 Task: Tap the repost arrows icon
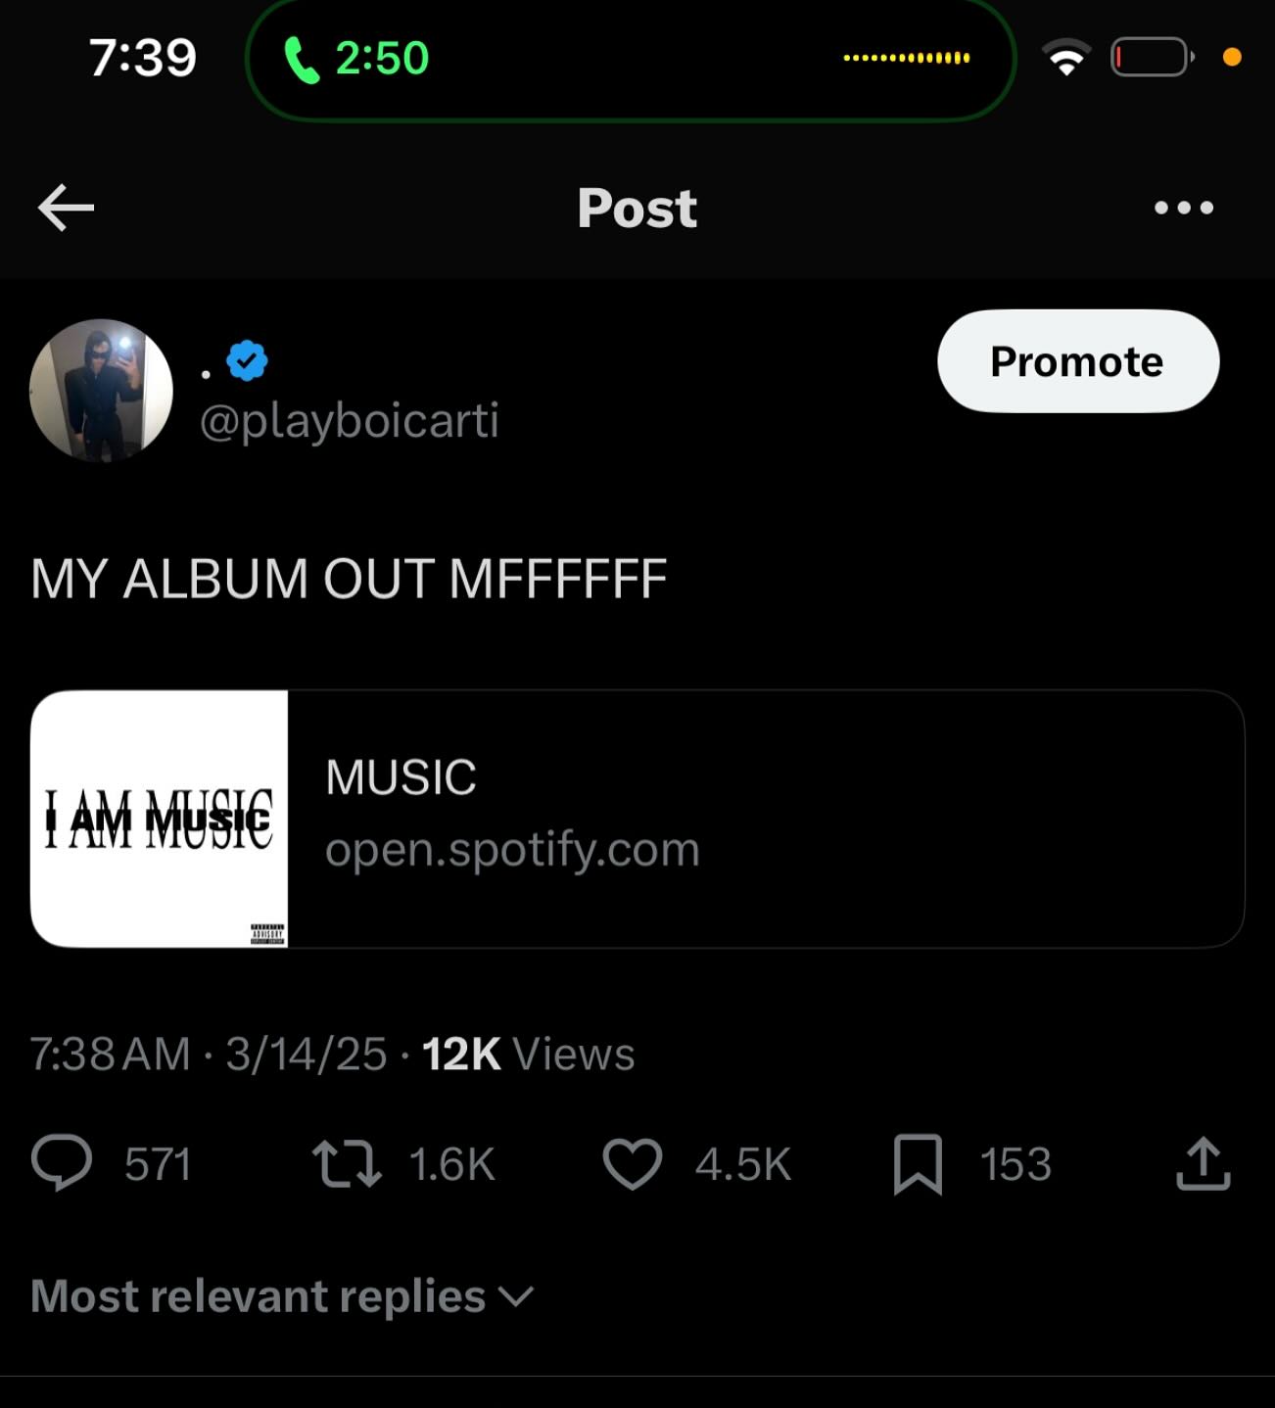(x=346, y=1164)
